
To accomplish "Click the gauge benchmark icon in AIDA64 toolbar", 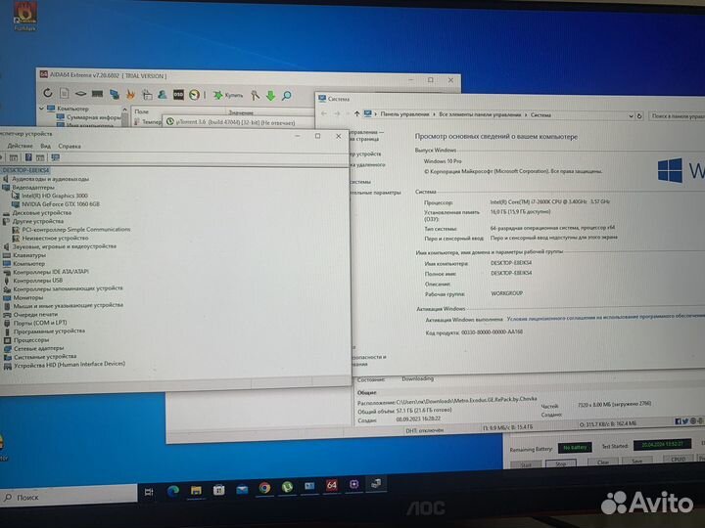I will (194, 95).
